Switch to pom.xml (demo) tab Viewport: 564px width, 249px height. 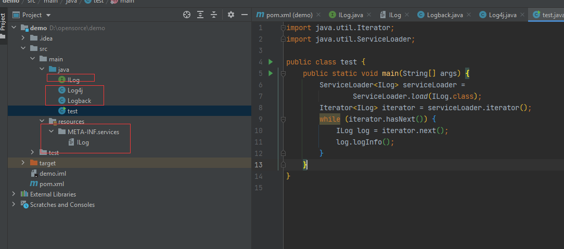(x=284, y=15)
